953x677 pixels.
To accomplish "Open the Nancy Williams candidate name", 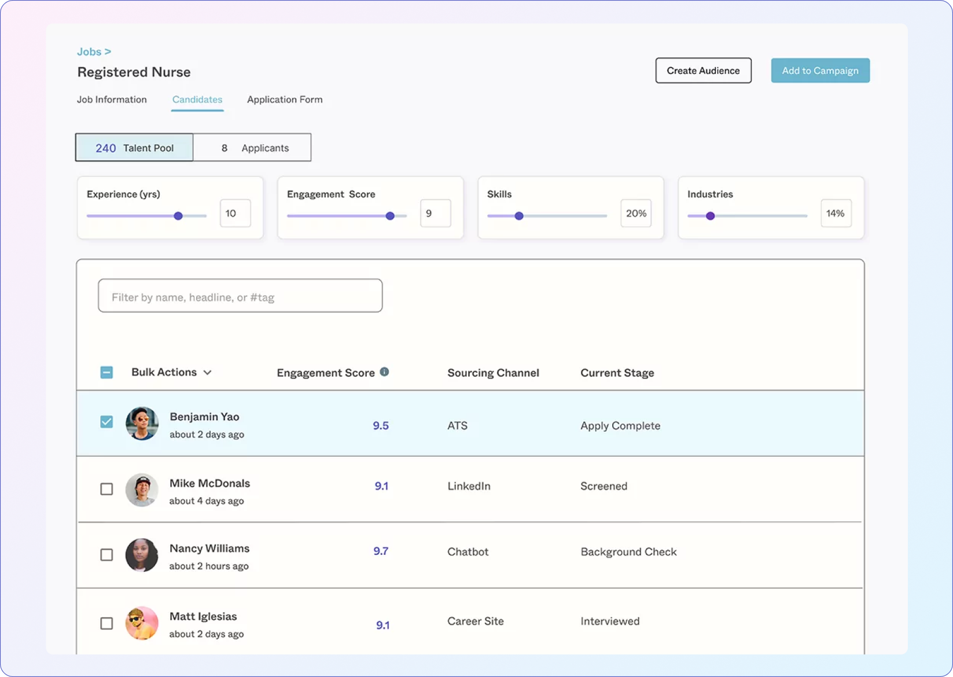I will pyautogui.click(x=209, y=548).
